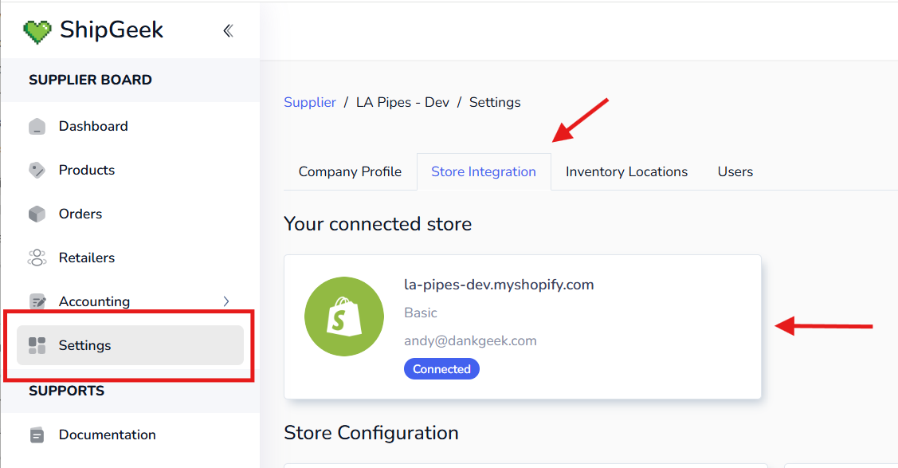Click the Dashboard sidebar icon
The height and width of the screenshot is (468, 898).
click(x=37, y=126)
